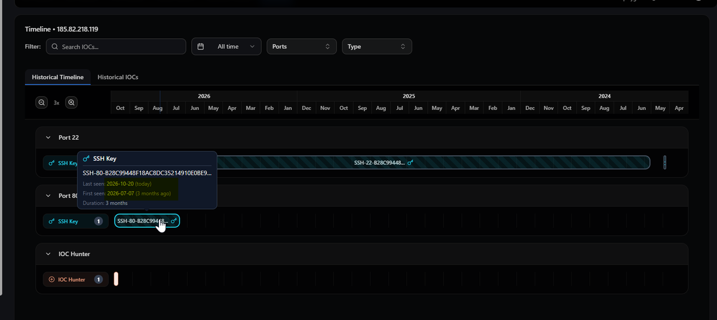
Task: Collapse the Port 22 section
Action: point(48,137)
